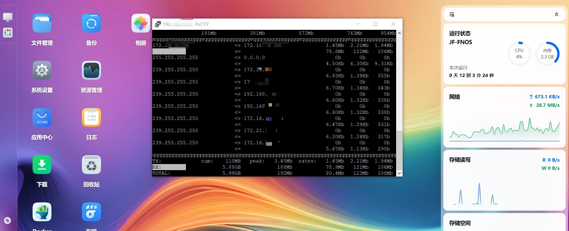Launch the 备份 backup app
The height and width of the screenshot is (231, 569).
tap(91, 23)
